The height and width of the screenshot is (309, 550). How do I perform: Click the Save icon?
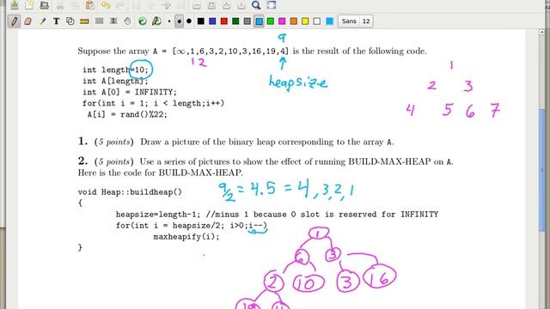[x=15, y=5]
